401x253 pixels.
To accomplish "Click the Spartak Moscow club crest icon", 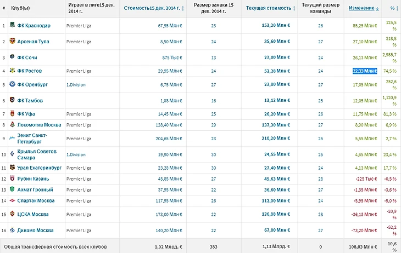I will coord(12,201).
